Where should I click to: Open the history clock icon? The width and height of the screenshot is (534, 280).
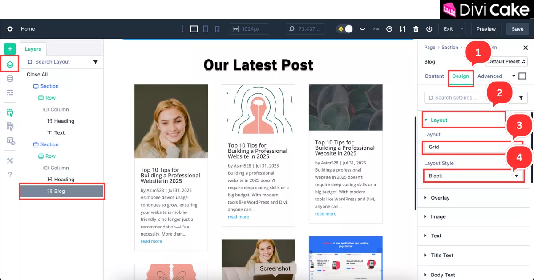(x=389, y=29)
